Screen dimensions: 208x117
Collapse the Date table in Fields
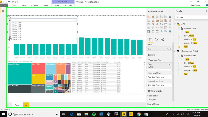pos(175,24)
